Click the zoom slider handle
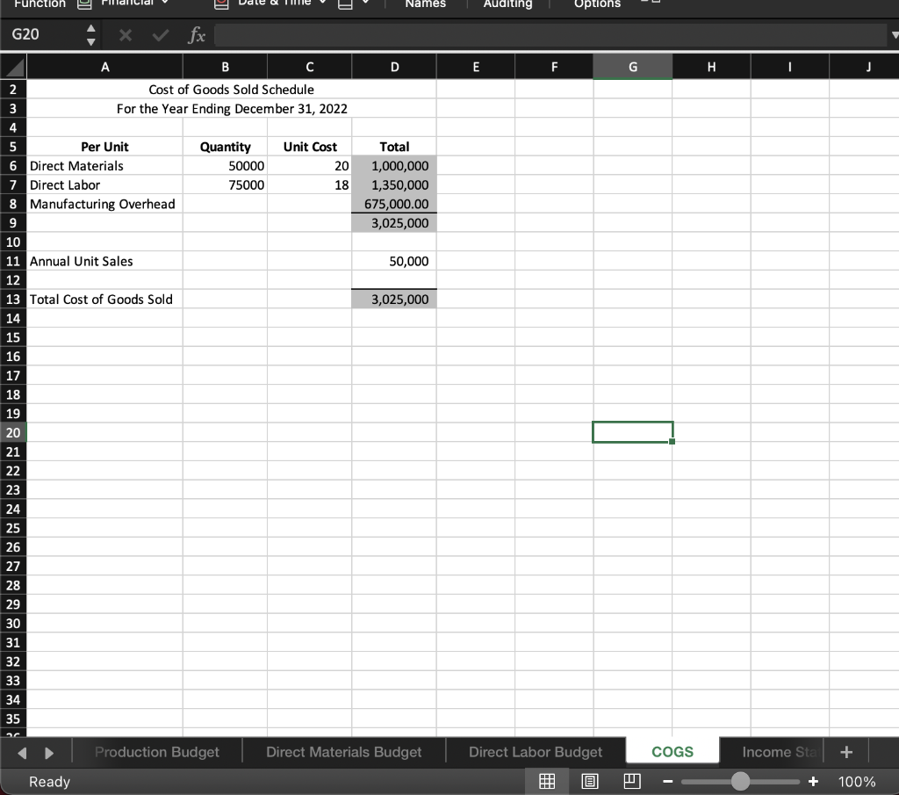Viewport: 899px width, 795px height. point(740,781)
